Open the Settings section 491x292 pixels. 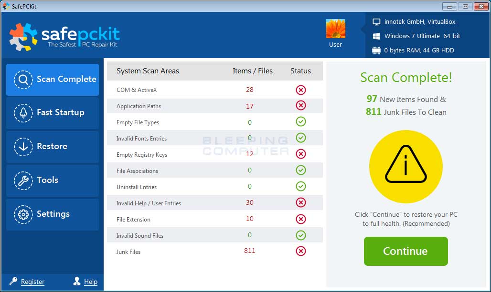tap(53, 214)
